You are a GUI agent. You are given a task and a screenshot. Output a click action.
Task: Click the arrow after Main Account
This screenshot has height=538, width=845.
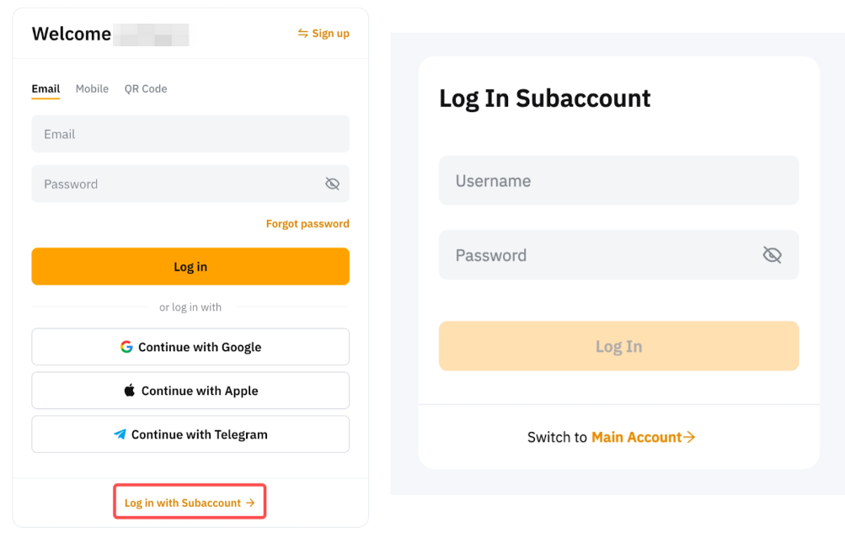[689, 437]
